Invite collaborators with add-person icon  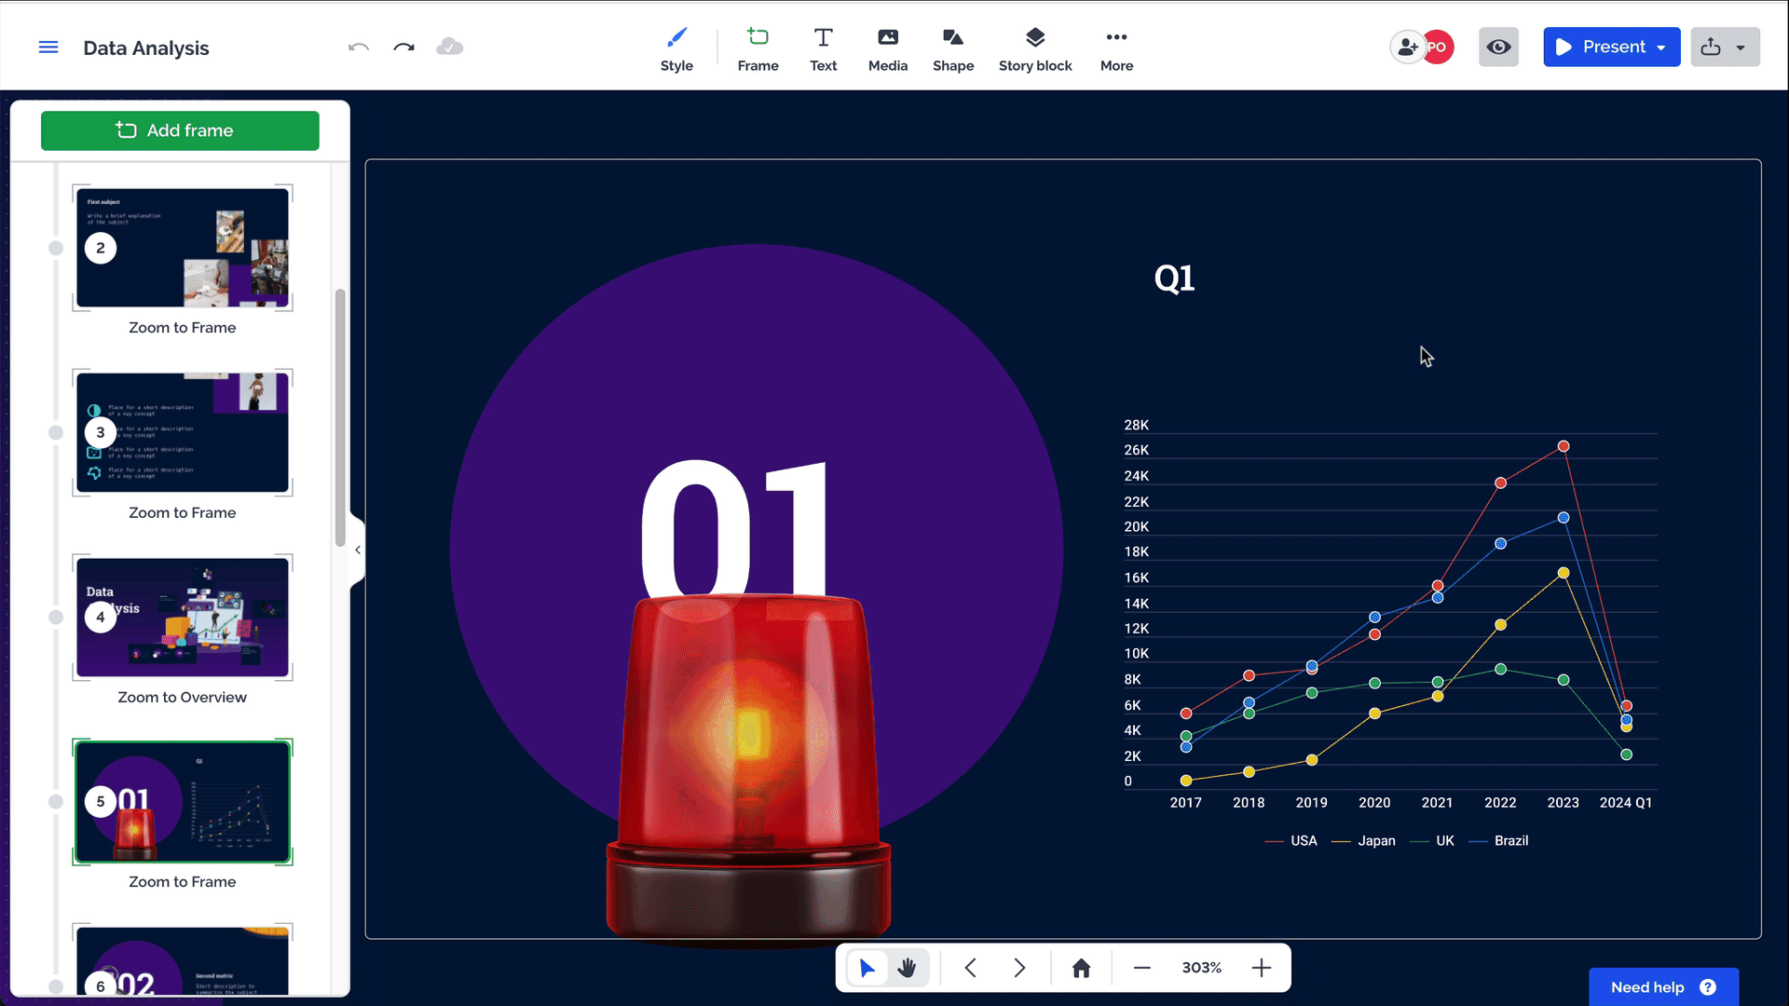(1407, 47)
